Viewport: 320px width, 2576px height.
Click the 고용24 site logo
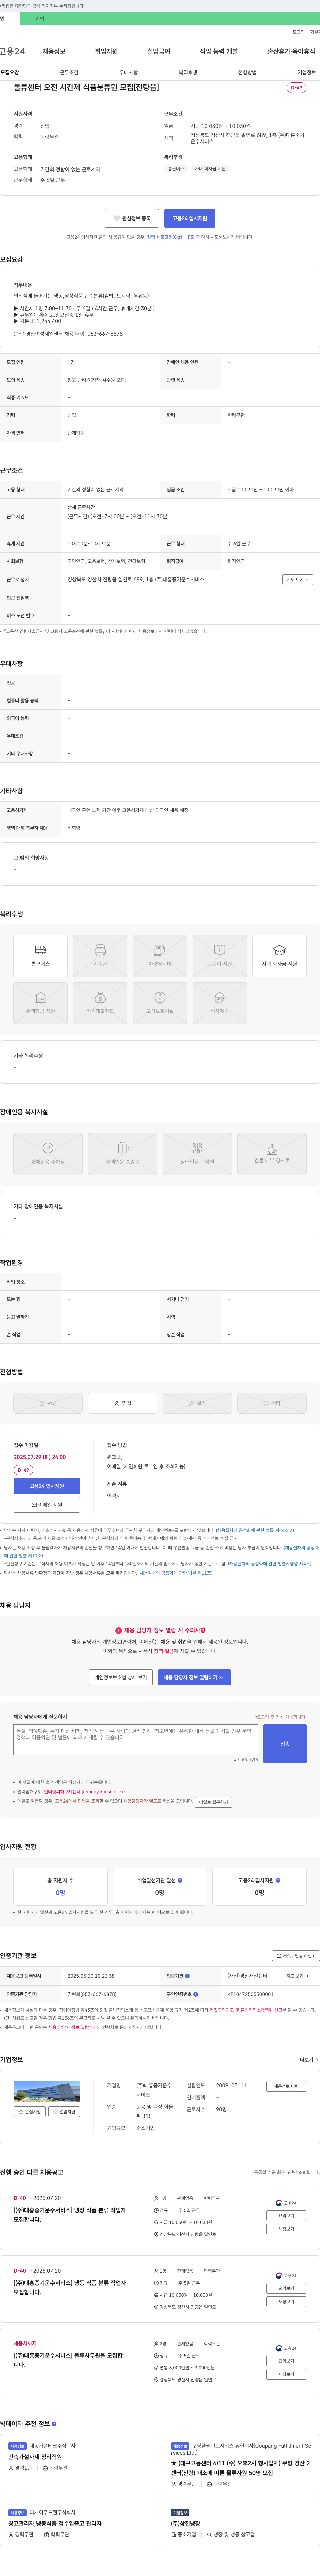tap(12, 51)
